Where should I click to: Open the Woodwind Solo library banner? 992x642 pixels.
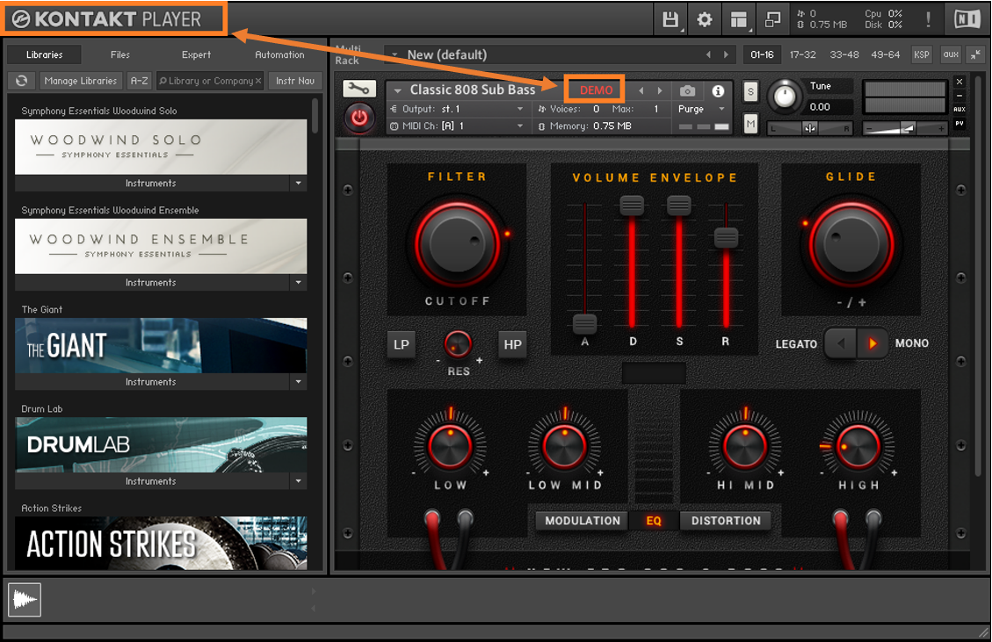pyautogui.click(x=161, y=147)
